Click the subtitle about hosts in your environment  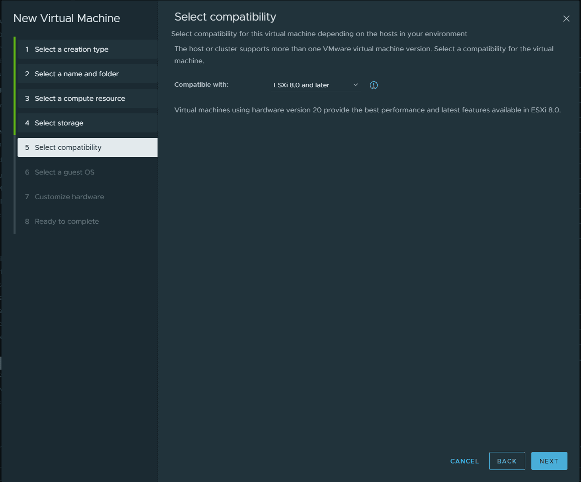pos(319,34)
